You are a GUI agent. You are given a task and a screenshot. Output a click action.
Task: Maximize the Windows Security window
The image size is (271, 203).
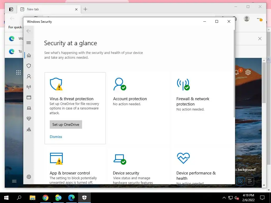(217, 21)
